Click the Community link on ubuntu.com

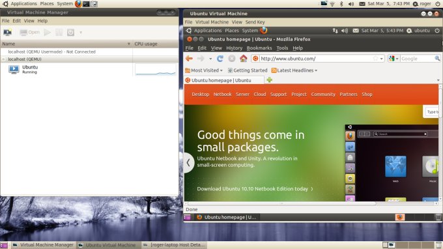(323, 95)
